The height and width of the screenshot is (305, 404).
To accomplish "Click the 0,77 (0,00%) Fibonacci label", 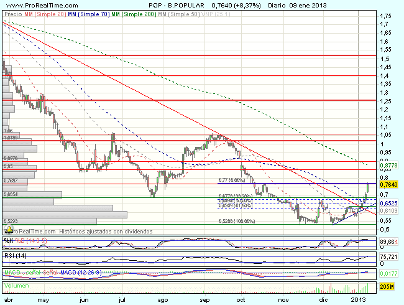I will pyautogui.click(x=232, y=180).
